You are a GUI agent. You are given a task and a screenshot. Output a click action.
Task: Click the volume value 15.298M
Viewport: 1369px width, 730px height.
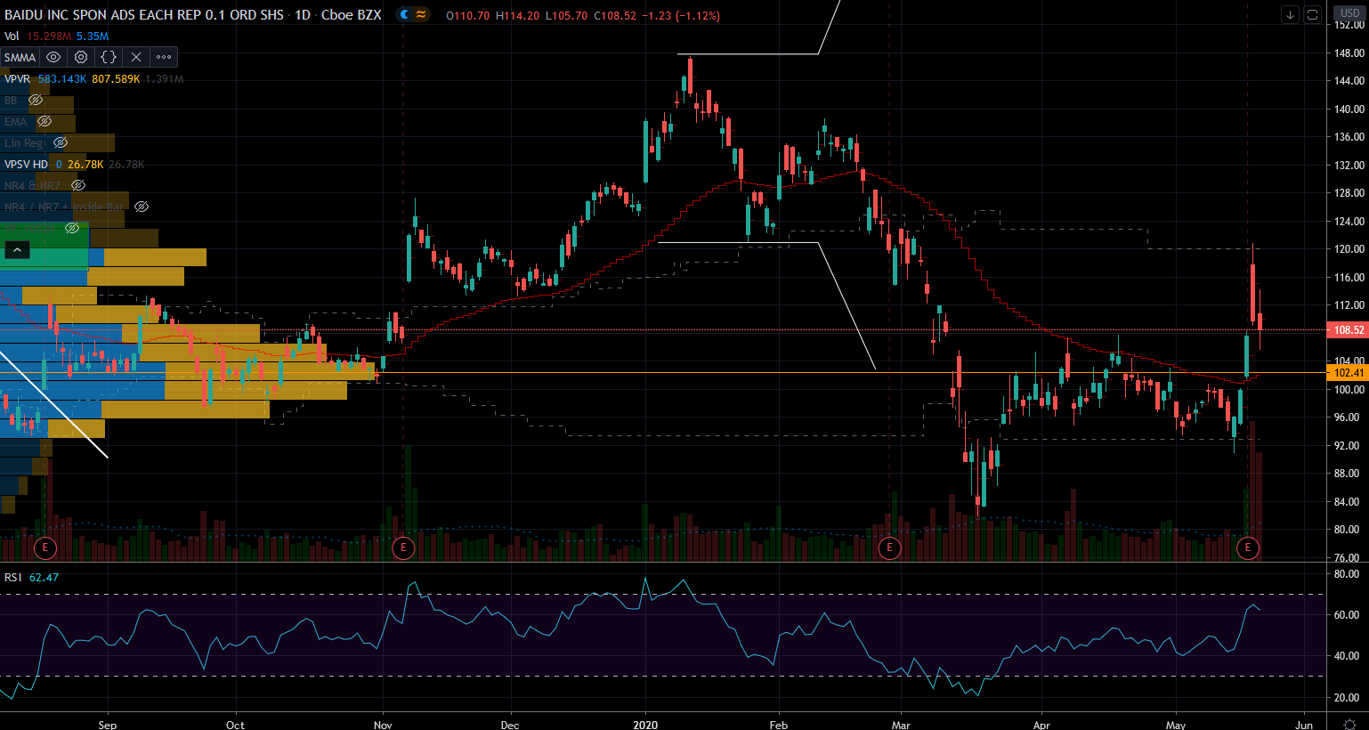click(49, 36)
